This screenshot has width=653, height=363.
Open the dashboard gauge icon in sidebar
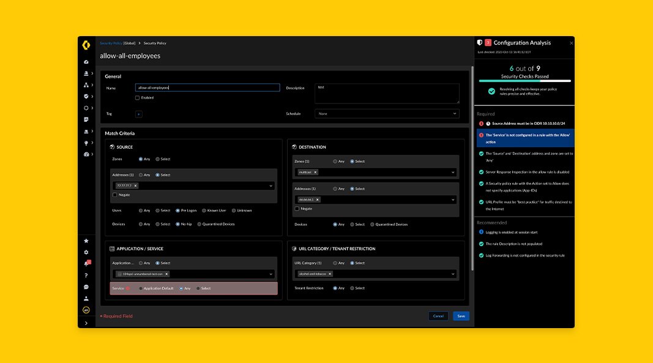(86, 62)
